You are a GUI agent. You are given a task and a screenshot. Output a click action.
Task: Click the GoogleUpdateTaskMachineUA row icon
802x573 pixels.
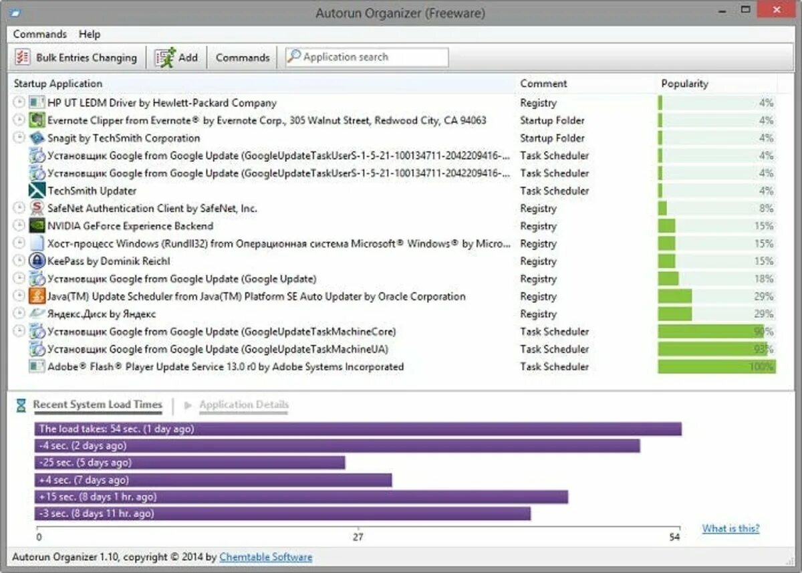(37, 349)
